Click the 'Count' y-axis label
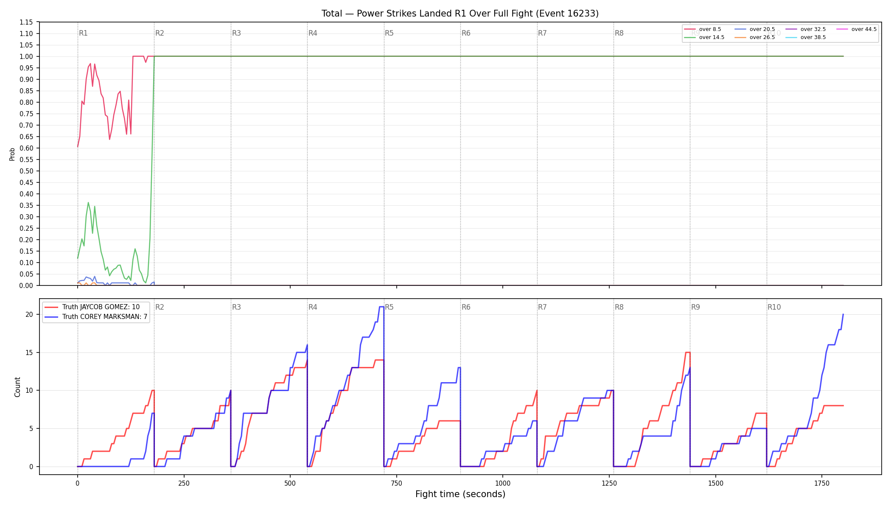Screen dimensions: 891x509 point(17,387)
